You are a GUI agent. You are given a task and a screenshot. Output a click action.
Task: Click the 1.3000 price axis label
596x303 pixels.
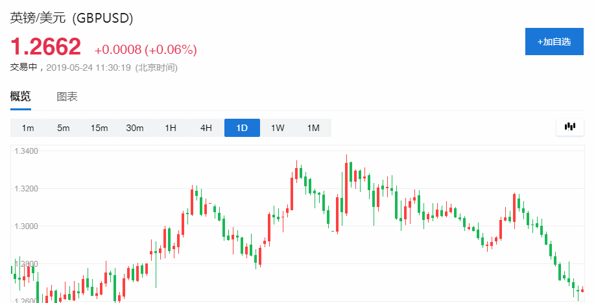point(27,226)
